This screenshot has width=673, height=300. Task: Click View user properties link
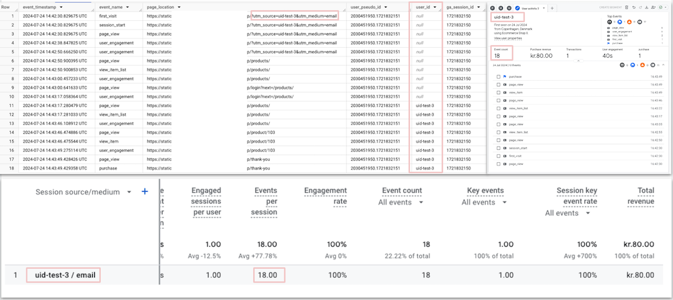coord(507,38)
